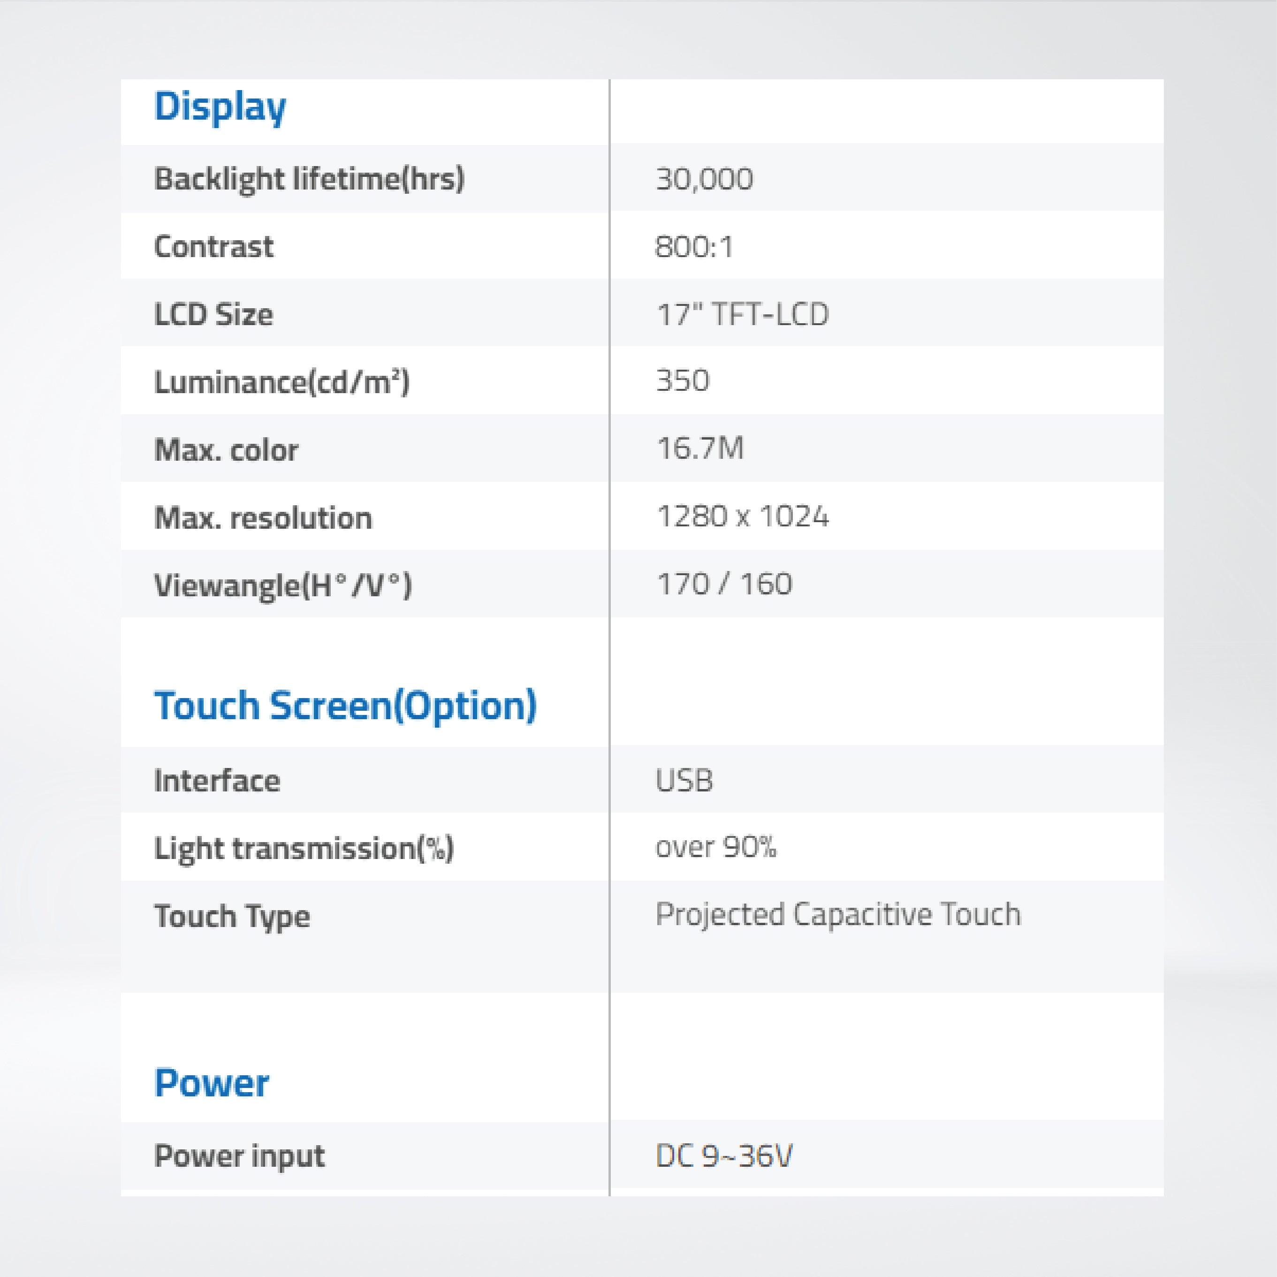
Task: Click the over 90% value
Action: point(716,847)
